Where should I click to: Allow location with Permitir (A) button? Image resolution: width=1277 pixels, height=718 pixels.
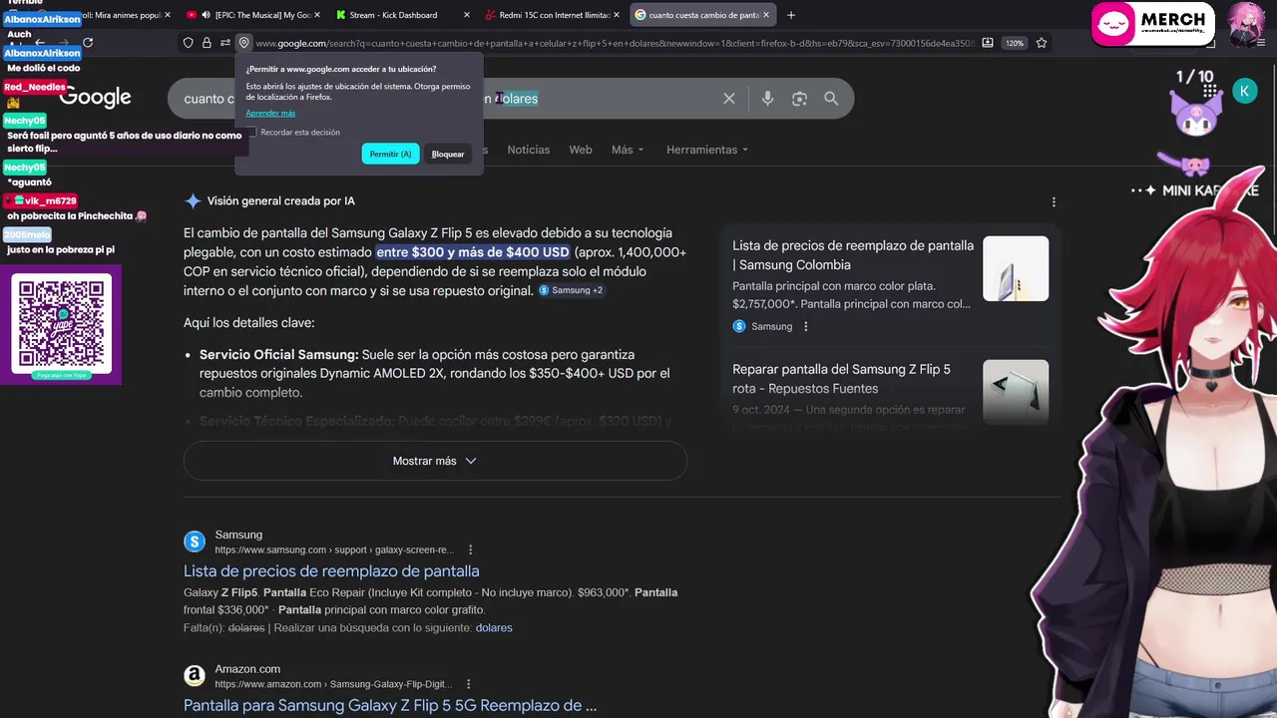click(390, 154)
